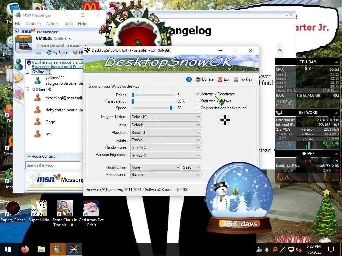Switch to DesktopSnowOK snowflake taskbar button
This screenshot has width=342, height=256.
[74, 249]
